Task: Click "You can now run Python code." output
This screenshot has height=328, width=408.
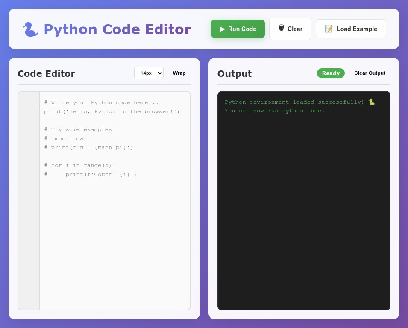Action: [x=275, y=111]
